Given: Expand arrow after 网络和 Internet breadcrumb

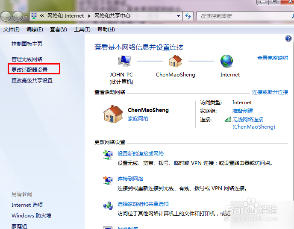Looking at the screenshot, I should pyautogui.click(x=89, y=16).
